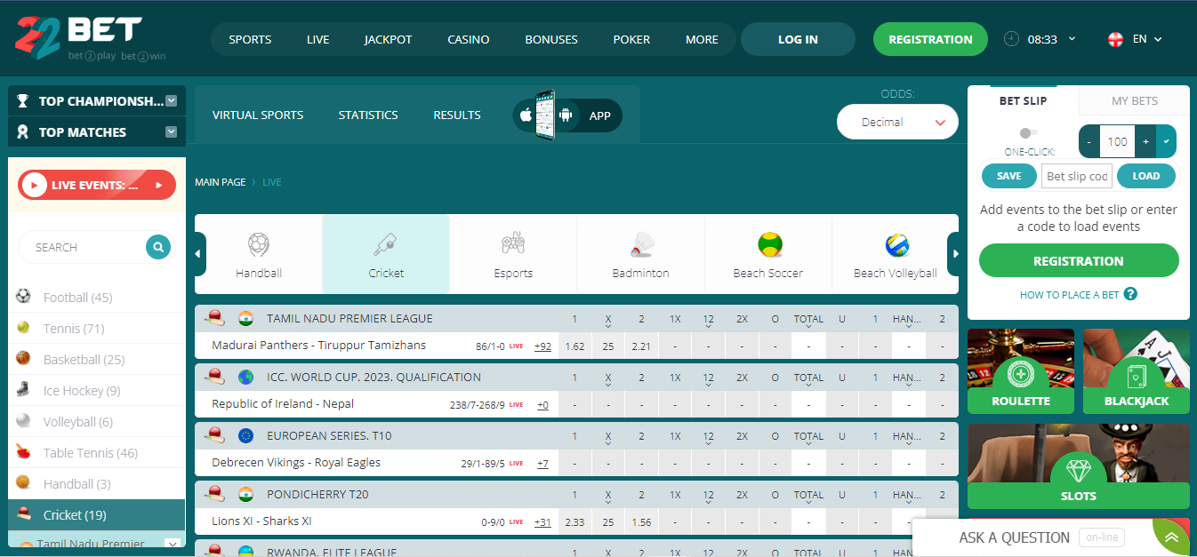Click the Table Tennis paddle icon

[24, 452]
